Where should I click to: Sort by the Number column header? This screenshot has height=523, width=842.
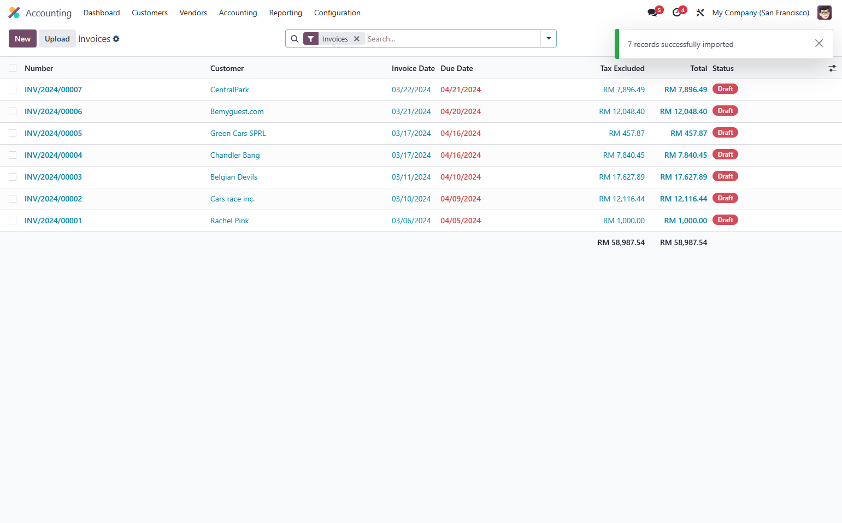pos(39,68)
